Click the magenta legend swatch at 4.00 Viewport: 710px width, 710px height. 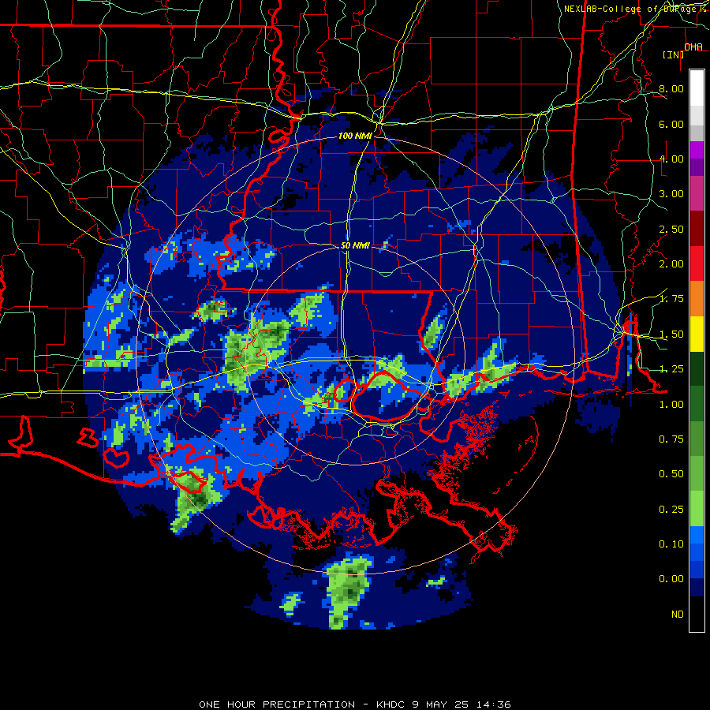697,150
